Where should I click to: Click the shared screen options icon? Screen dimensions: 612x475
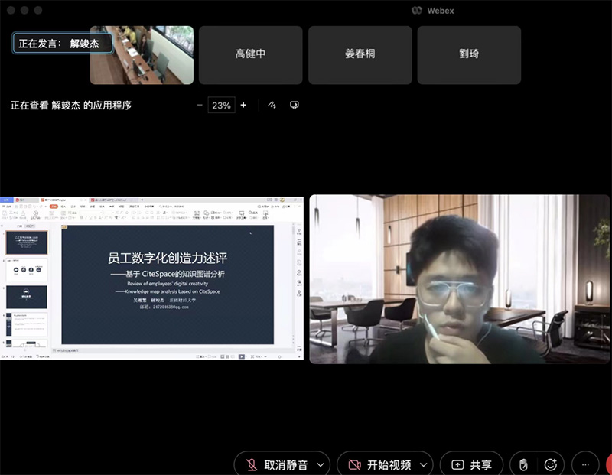click(x=295, y=106)
